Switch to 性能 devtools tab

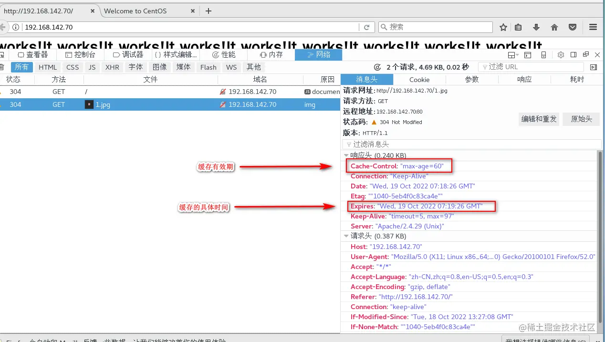pyautogui.click(x=224, y=55)
